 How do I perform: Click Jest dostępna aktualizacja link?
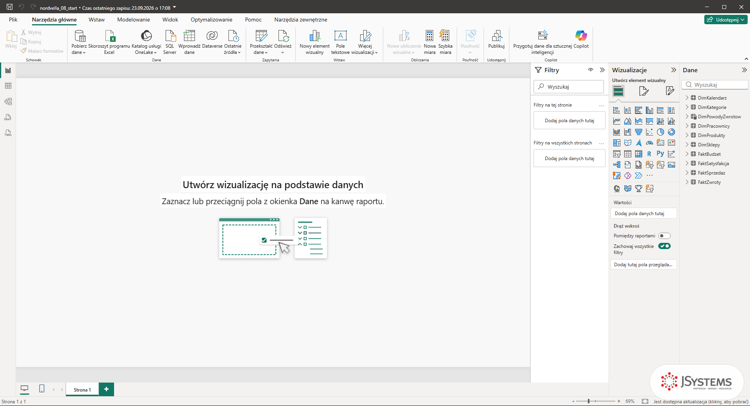[701, 401]
